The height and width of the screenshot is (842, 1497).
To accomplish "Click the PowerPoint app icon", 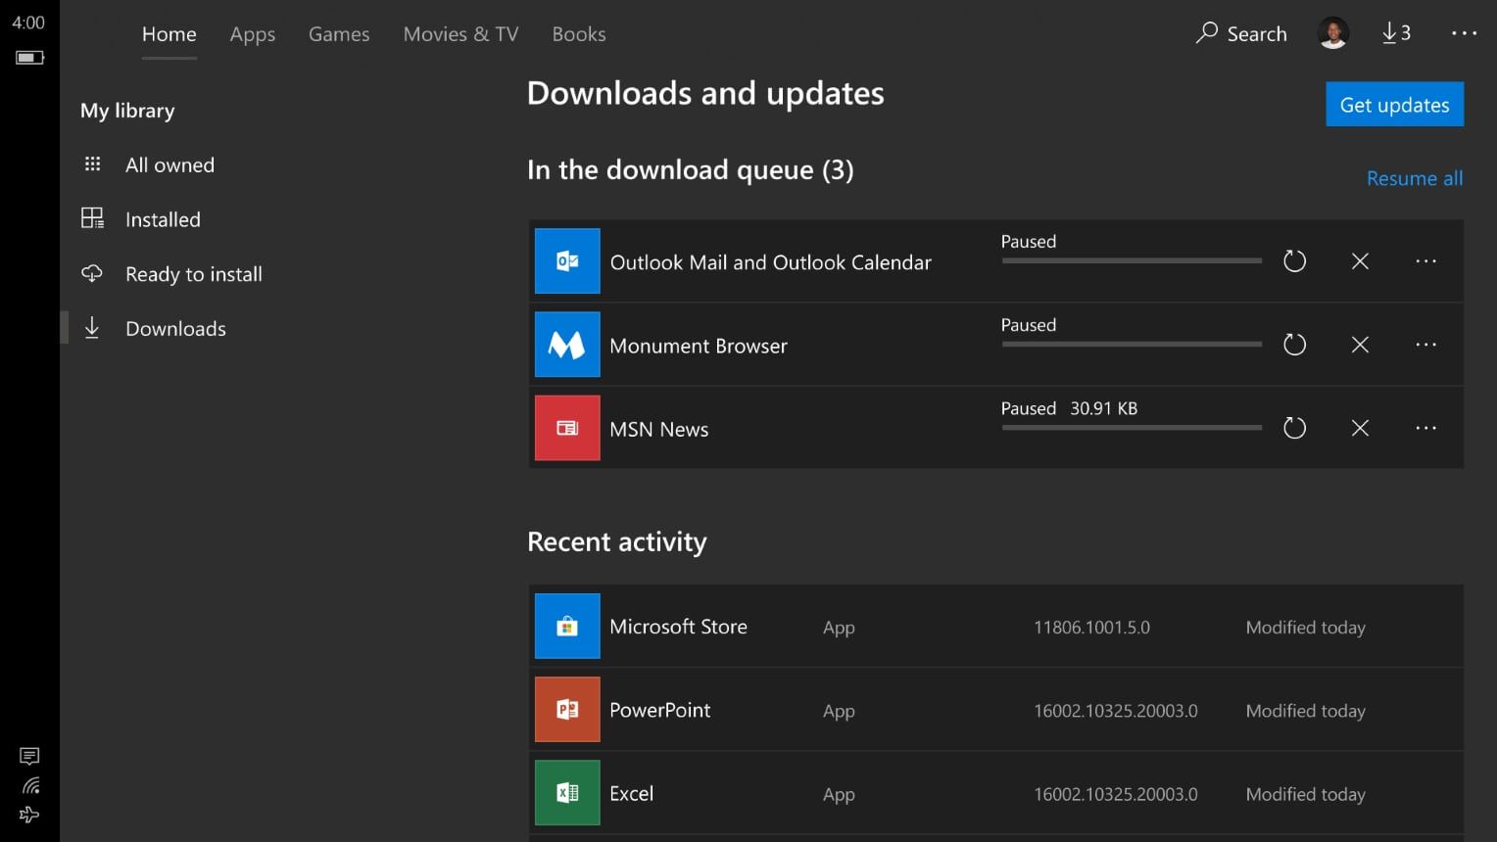I will click(x=567, y=710).
